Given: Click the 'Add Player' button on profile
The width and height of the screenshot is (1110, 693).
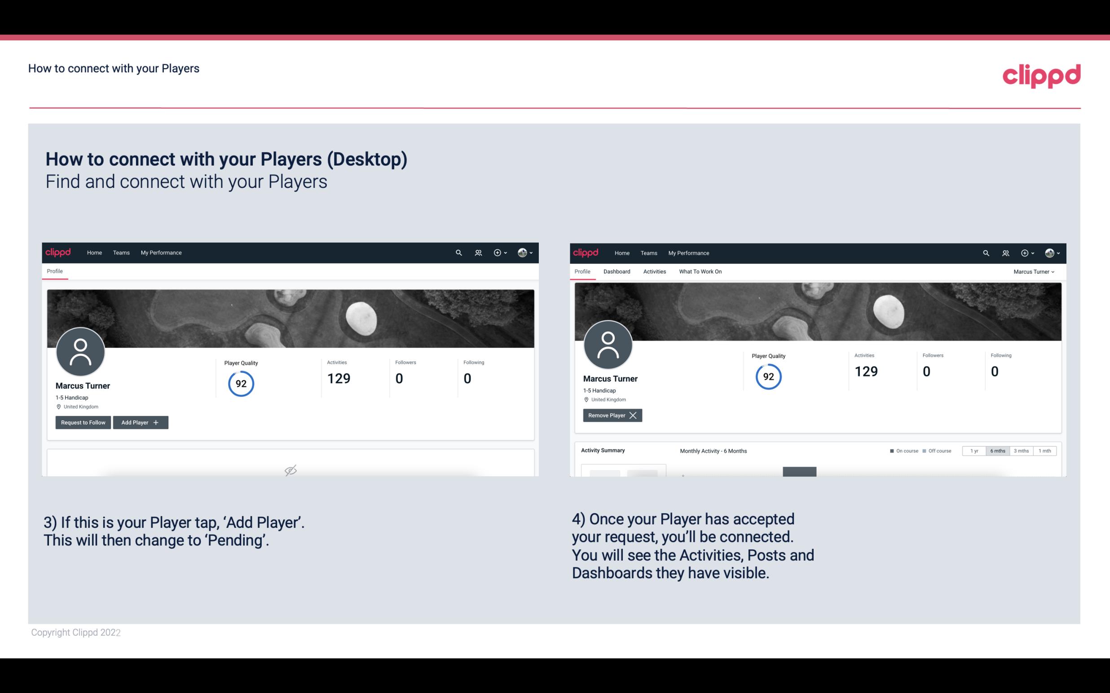Looking at the screenshot, I should (141, 422).
